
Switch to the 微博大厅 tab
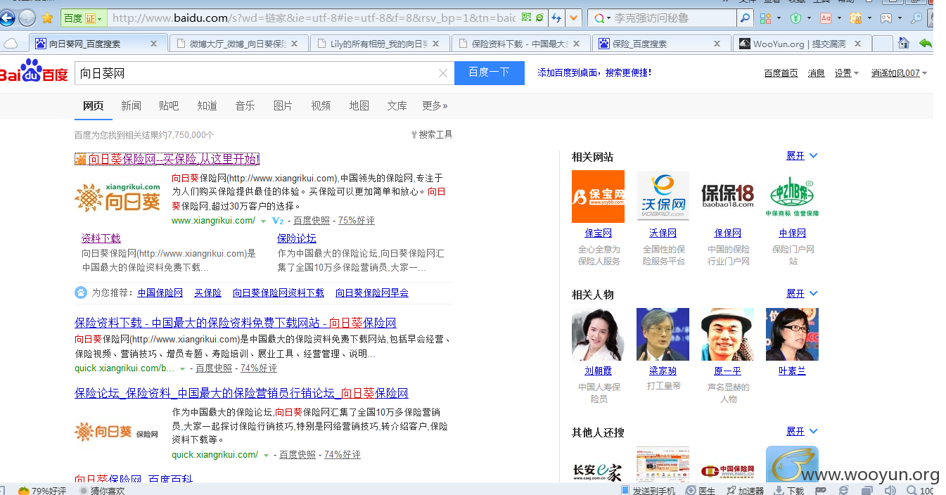coord(238,44)
